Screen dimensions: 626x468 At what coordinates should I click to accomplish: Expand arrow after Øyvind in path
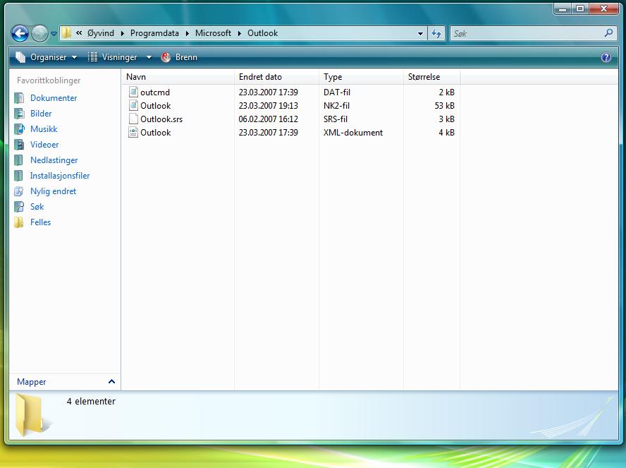point(122,34)
